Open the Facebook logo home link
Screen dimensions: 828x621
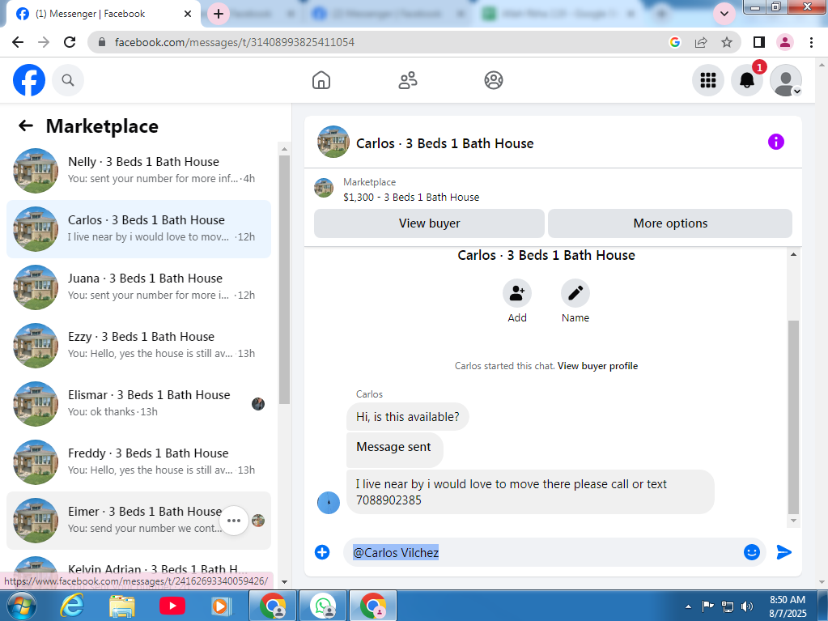pyautogui.click(x=29, y=80)
